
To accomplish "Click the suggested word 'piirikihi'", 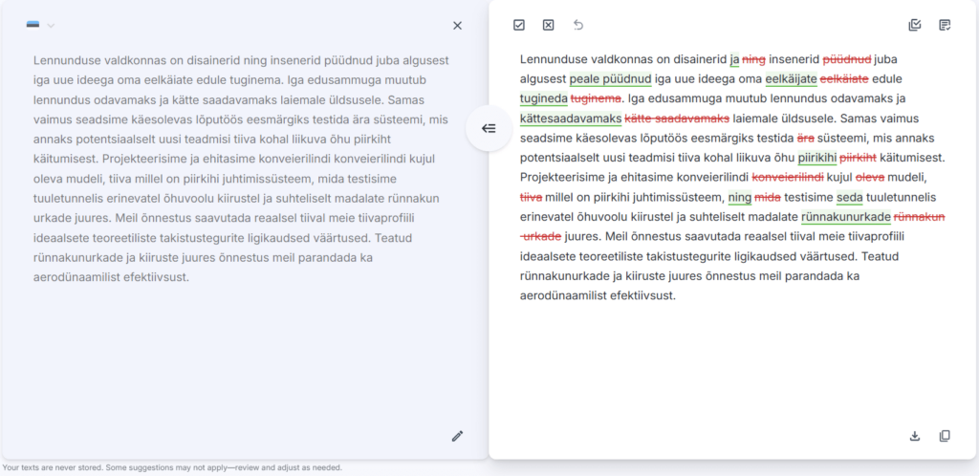I will point(816,158).
